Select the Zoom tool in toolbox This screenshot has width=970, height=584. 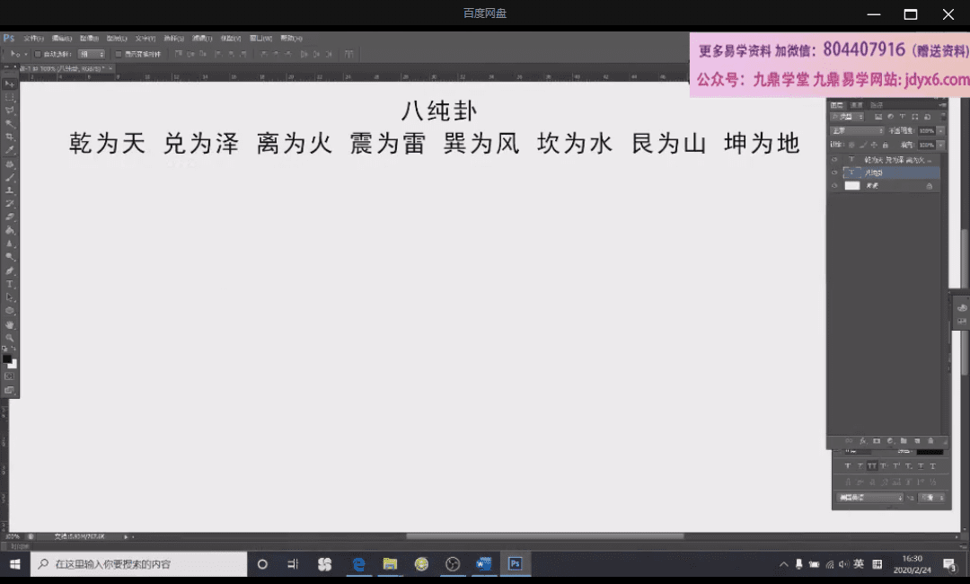(x=10, y=338)
